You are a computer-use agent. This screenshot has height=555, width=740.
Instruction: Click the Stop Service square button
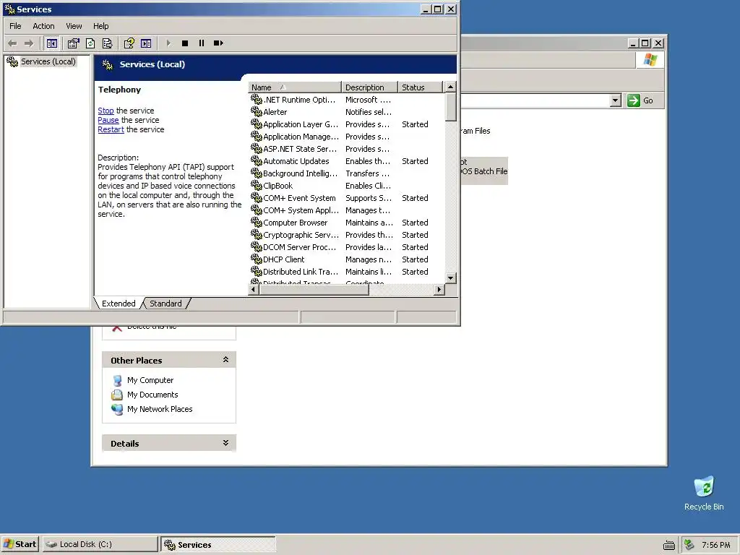pyautogui.click(x=185, y=43)
